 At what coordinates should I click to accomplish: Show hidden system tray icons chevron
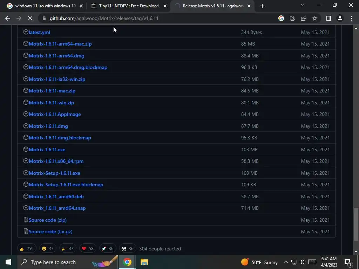(285, 262)
